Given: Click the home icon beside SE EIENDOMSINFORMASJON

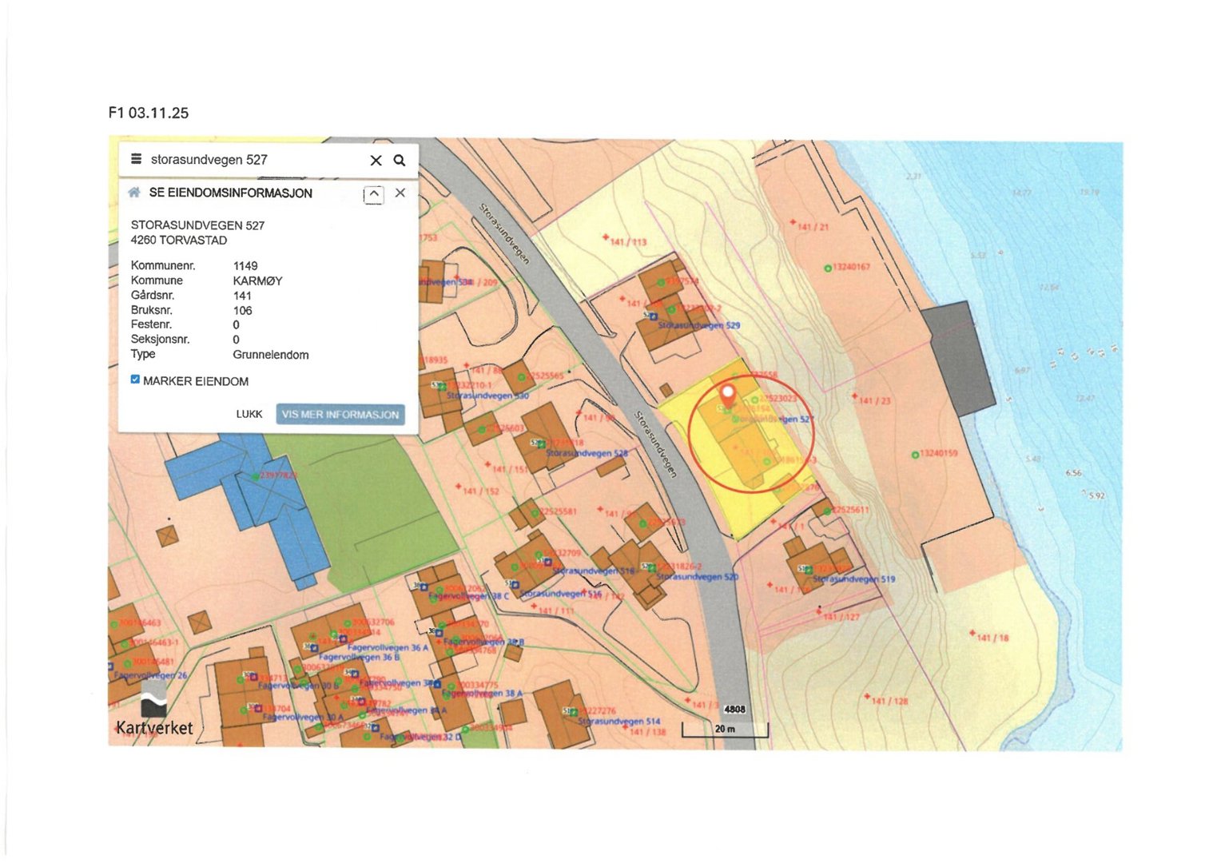Looking at the screenshot, I should (134, 193).
